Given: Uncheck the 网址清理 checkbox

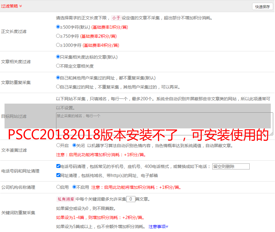Looking at the screenshot, I should point(58,175).
